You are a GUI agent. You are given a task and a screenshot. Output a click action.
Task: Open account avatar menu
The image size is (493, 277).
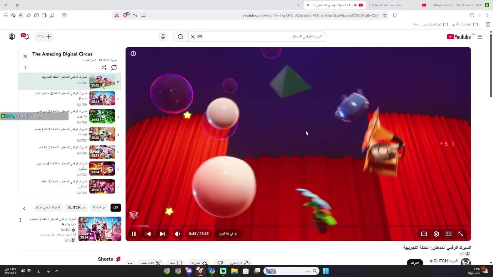12,37
